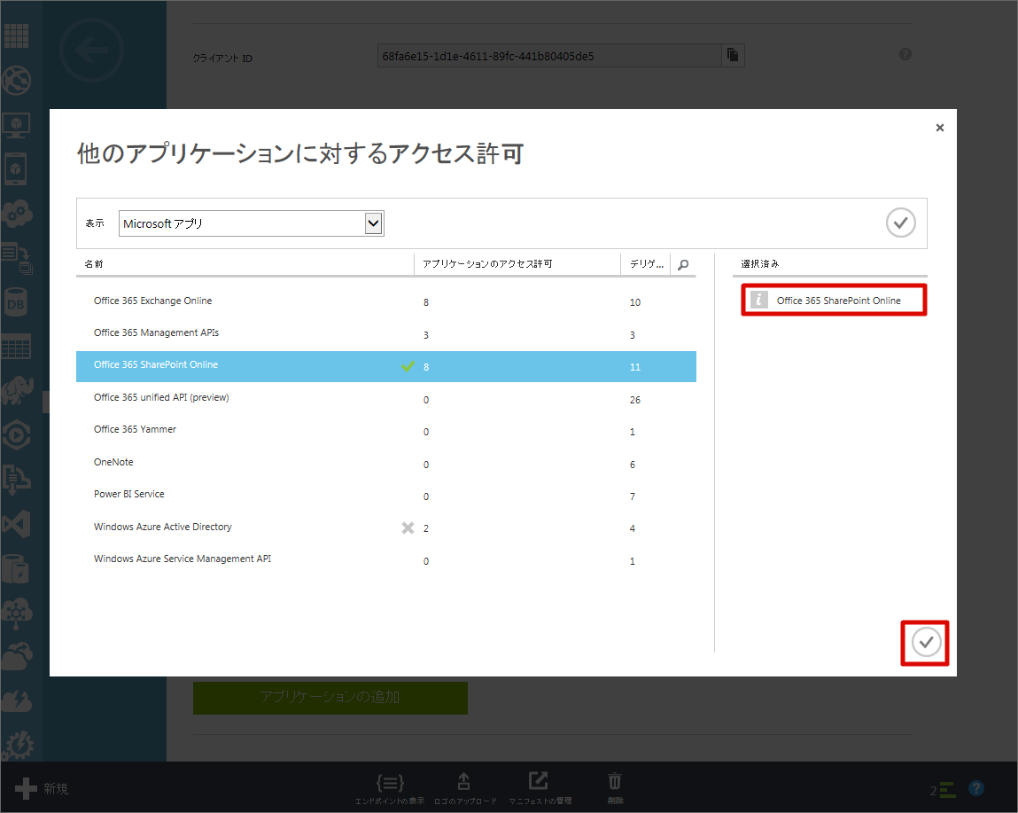Viewport: 1018px width, 813px height.
Task: Select Windows Azure Service Management API row
Action: pyautogui.click(x=385, y=560)
